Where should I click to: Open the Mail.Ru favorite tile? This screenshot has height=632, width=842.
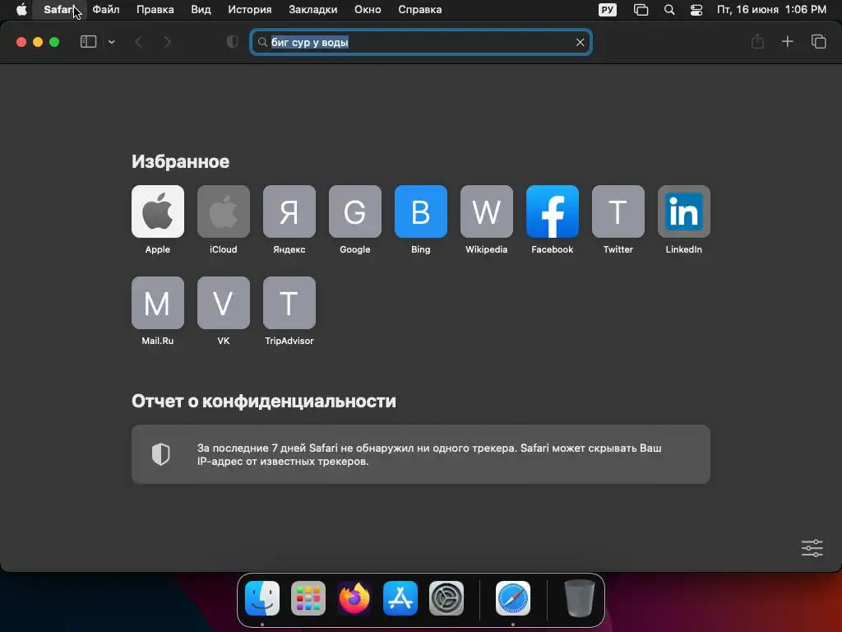tap(157, 303)
